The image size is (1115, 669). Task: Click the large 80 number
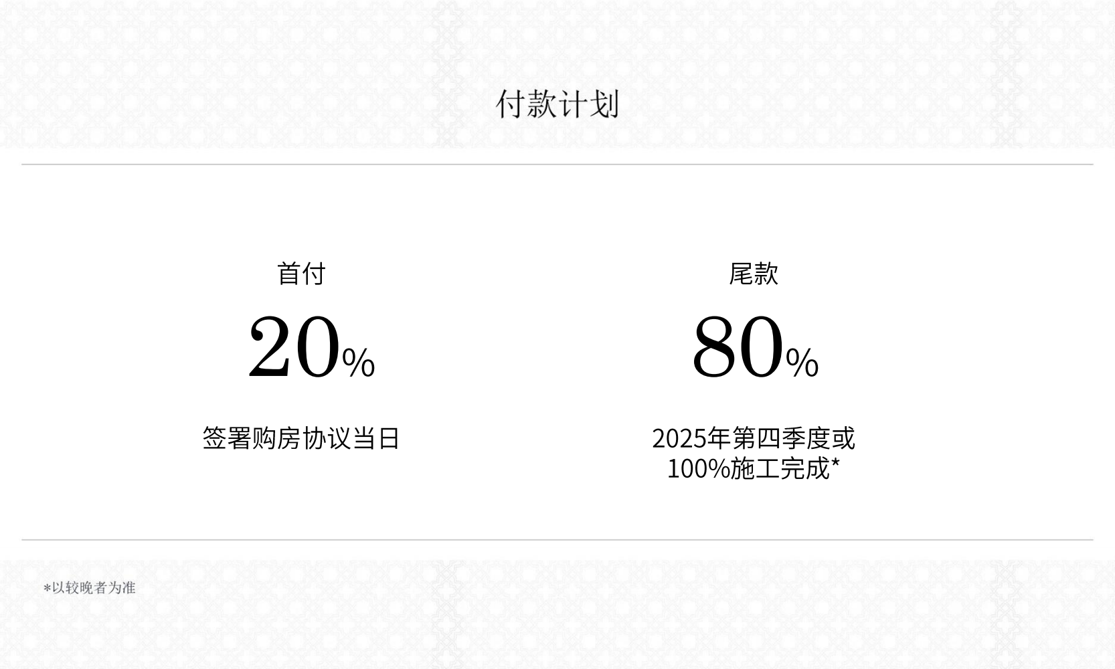738,348
